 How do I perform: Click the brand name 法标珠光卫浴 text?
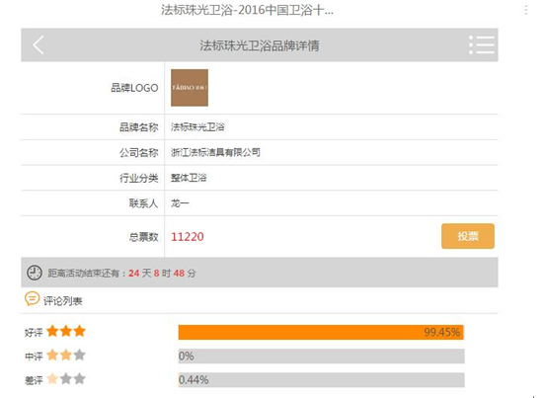tap(197, 127)
